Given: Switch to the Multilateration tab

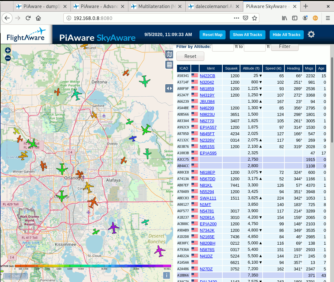Looking at the screenshot, I should 157,6.
